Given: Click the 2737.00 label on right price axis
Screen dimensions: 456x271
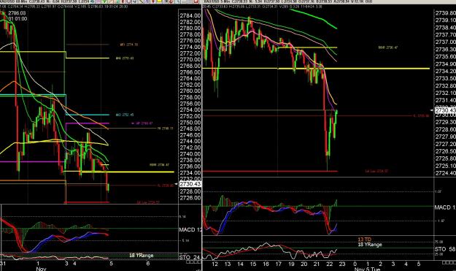Looking at the screenshot, I should point(445,42).
